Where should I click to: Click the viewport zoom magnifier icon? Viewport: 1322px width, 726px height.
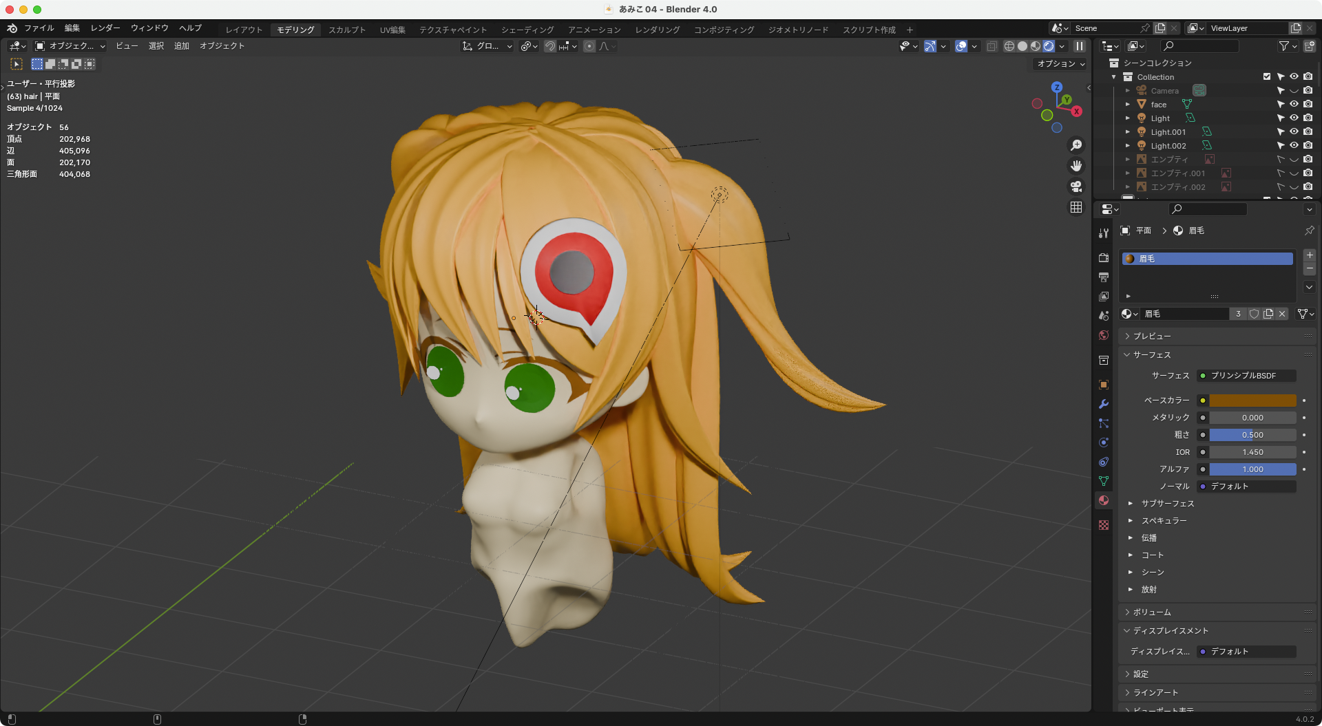point(1076,145)
